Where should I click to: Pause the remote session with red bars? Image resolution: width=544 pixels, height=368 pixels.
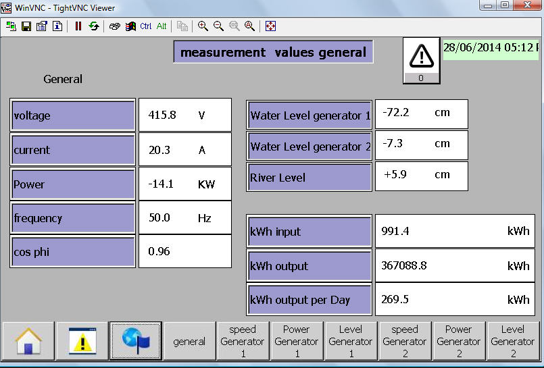[x=78, y=26]
